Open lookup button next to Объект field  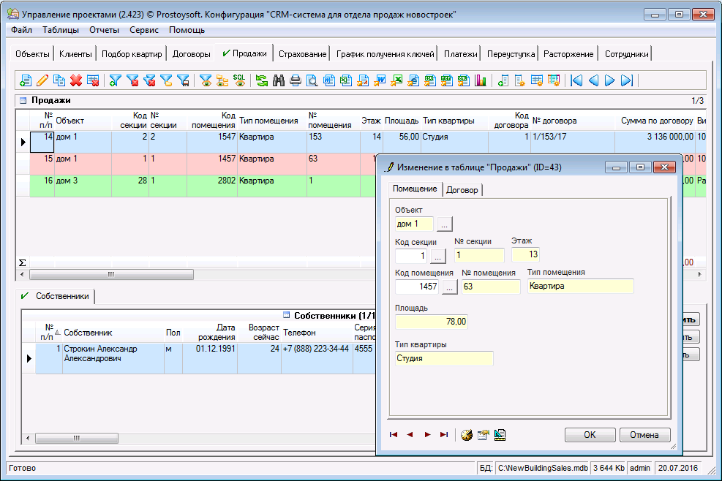[445, 224]
